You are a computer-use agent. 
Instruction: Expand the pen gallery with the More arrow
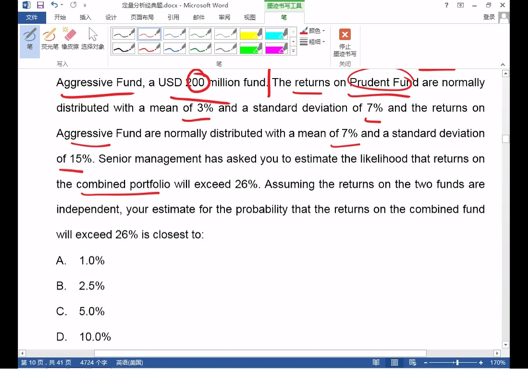point(293,51)
